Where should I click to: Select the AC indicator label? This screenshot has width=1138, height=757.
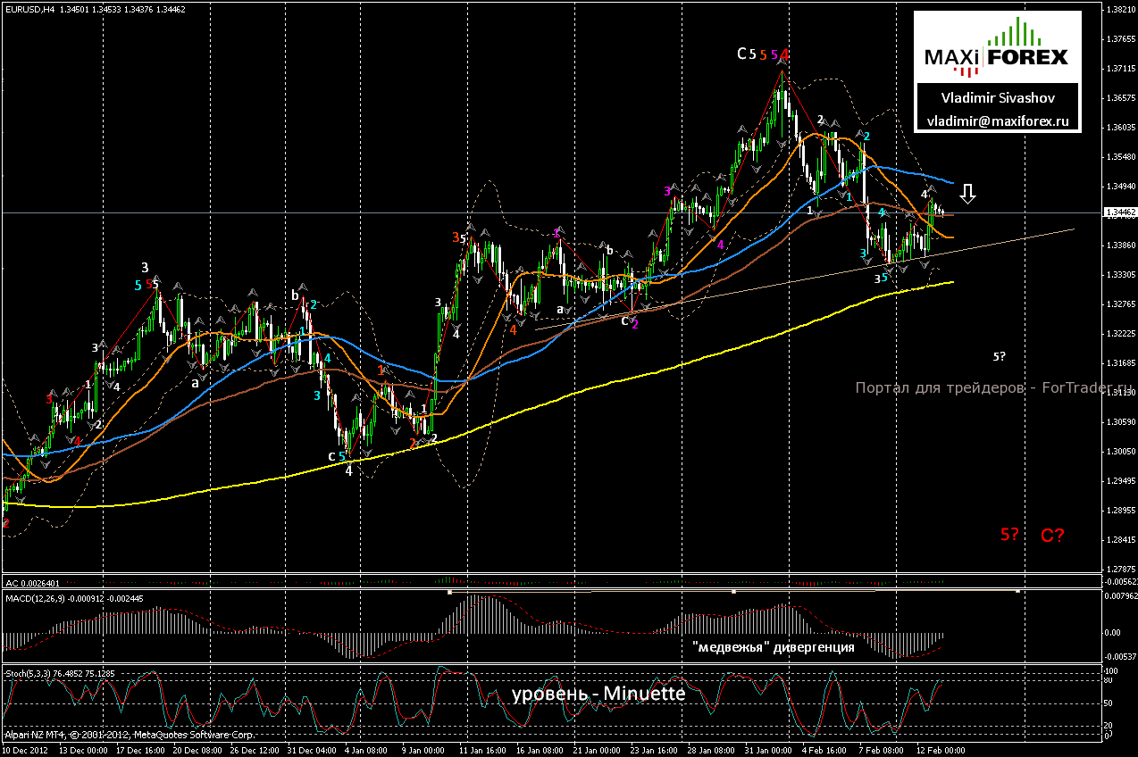tap(12, 583)
